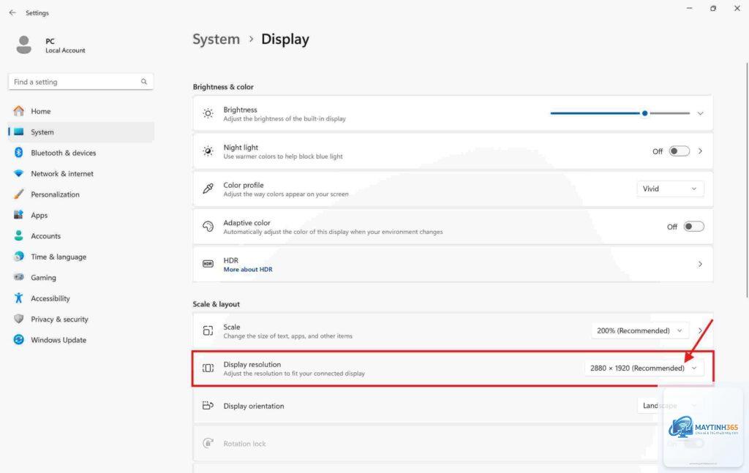The width and height of the screenshot is (749, 473).
Task: Open Windows Update page
Action: 81,340
